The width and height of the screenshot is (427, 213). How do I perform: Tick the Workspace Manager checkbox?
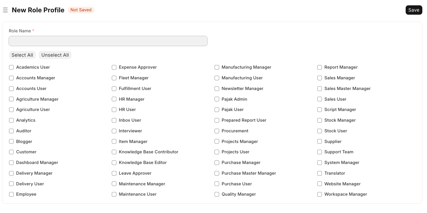320,194
